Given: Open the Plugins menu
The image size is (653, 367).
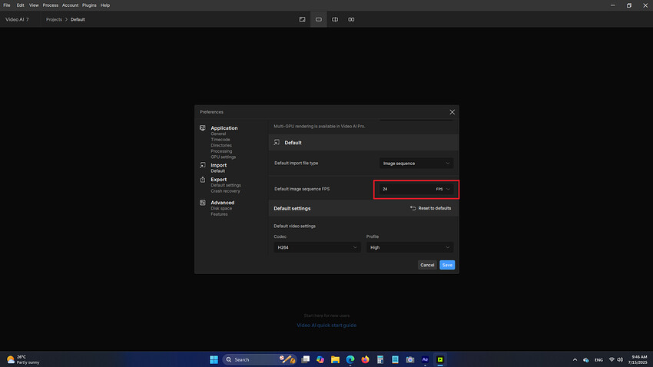Looking at the screenshot, I should (91, 5).
